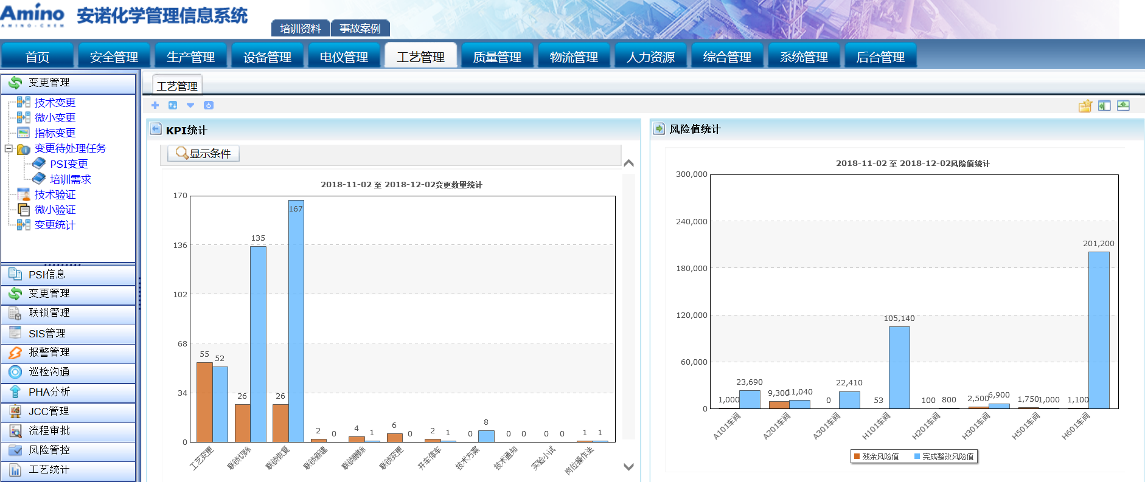This screenshot has height=482, width=1145.
Task: Open the 事故案例 link in header
Action: (x=360, y=29)
